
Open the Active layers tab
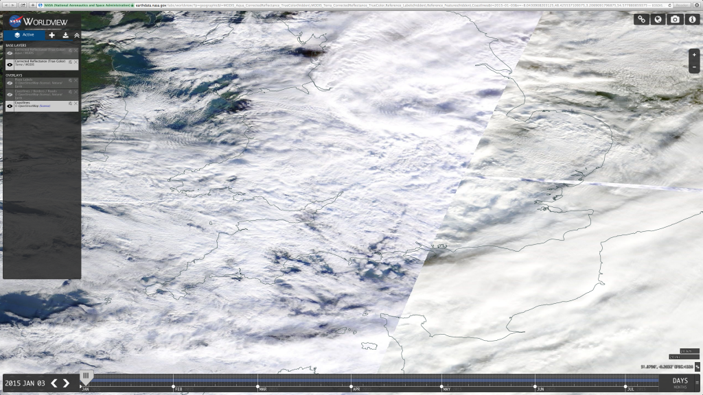[x=24, y=35]
